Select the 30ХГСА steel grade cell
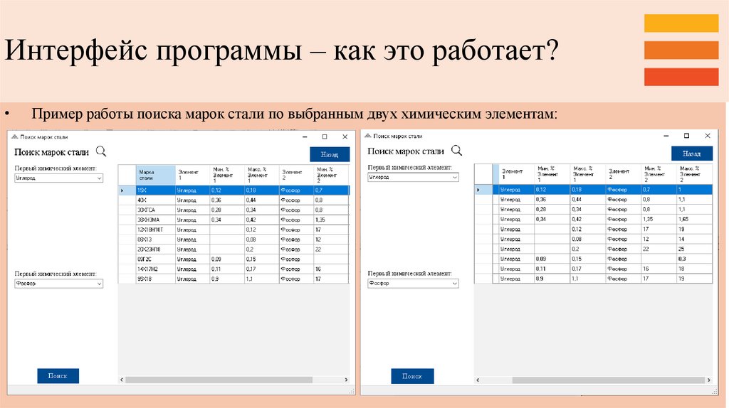Screen dimensions: 729x408 (156, 210)
